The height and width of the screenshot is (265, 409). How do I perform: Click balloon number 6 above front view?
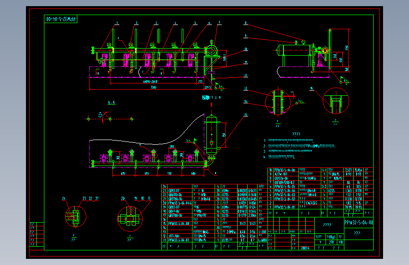(x=209, y=23)
